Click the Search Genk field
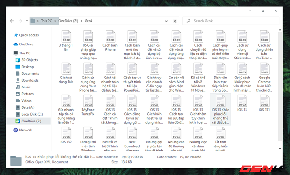Viewport: 290px width, 175px height. click(x=231, y=21)
